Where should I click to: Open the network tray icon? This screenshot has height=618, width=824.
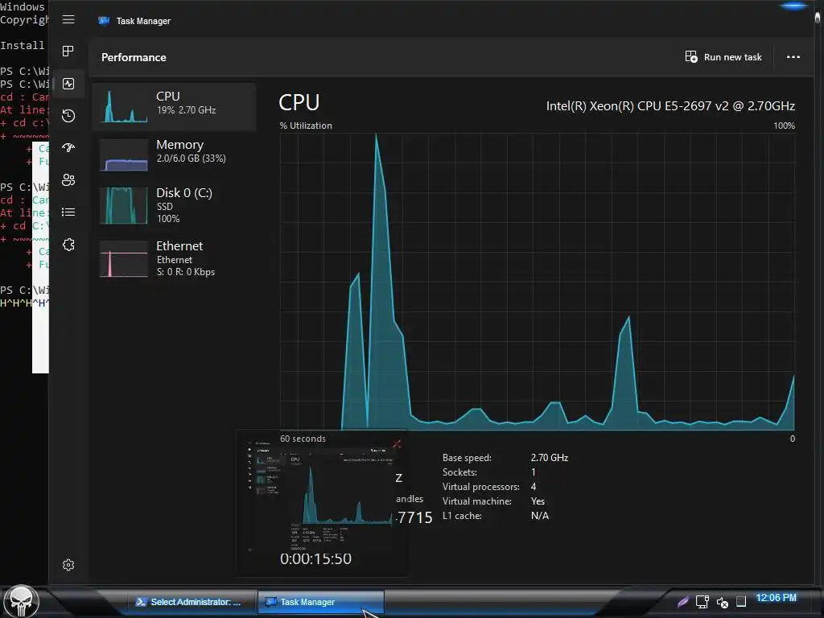(x=702, y=602)
